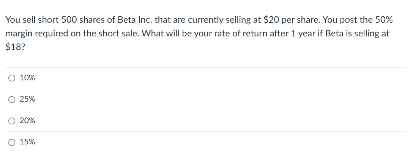This screenshot has height=163, width=413.
Task: Click "You sell short" at question start
Action: pos(27,20)
